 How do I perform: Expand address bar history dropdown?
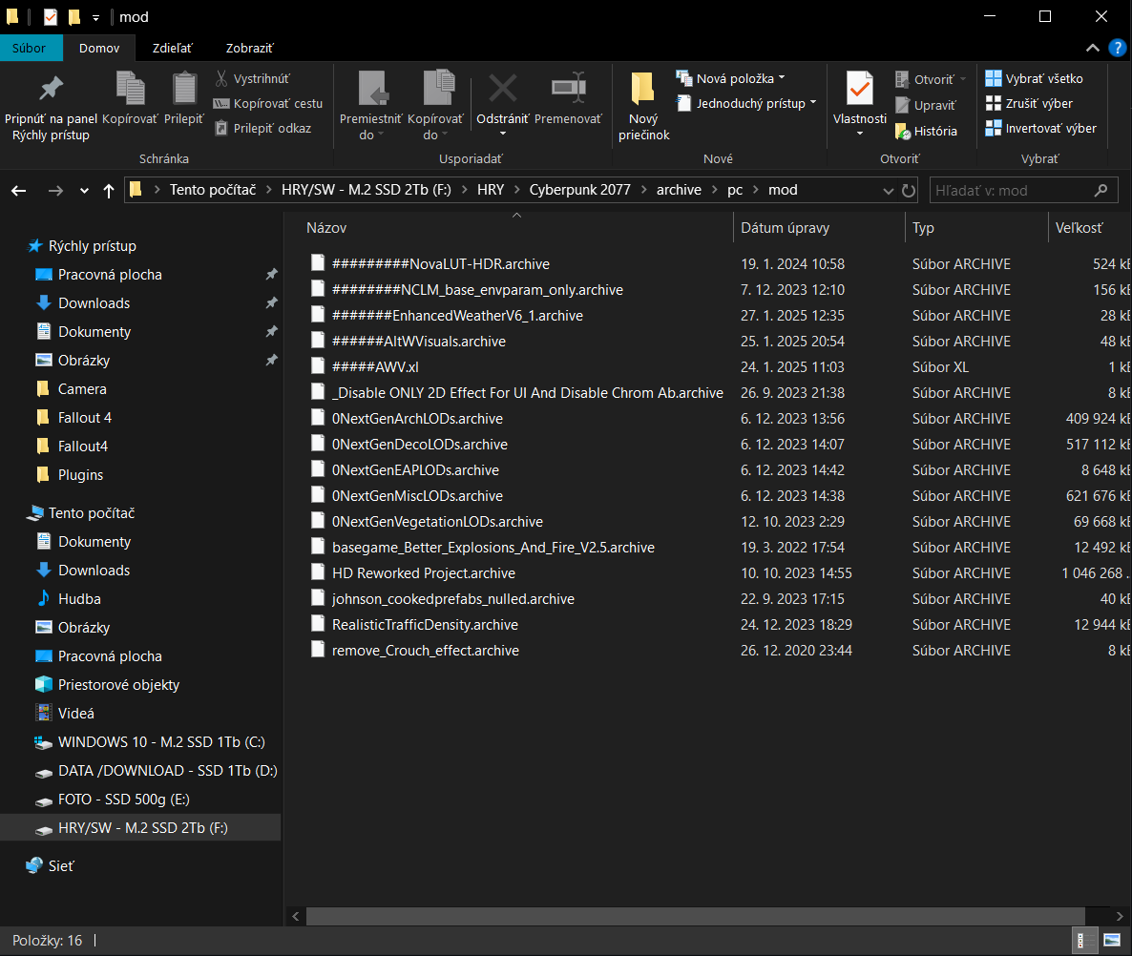click(888, 191)
